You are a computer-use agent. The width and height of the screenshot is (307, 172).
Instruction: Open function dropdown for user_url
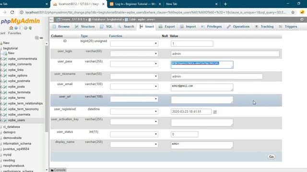point(134,99)
